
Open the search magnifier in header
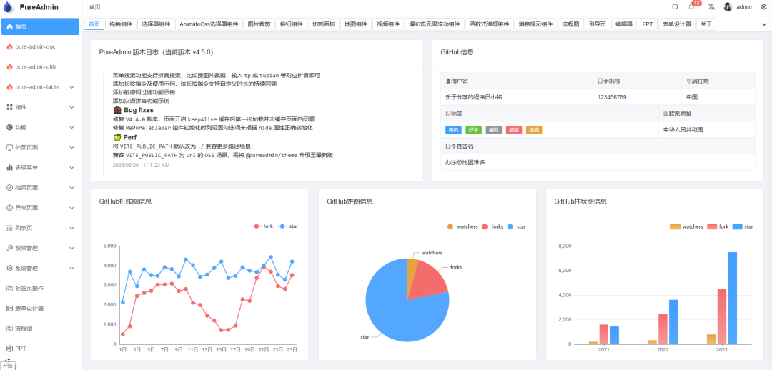click(x=675, y=7)
